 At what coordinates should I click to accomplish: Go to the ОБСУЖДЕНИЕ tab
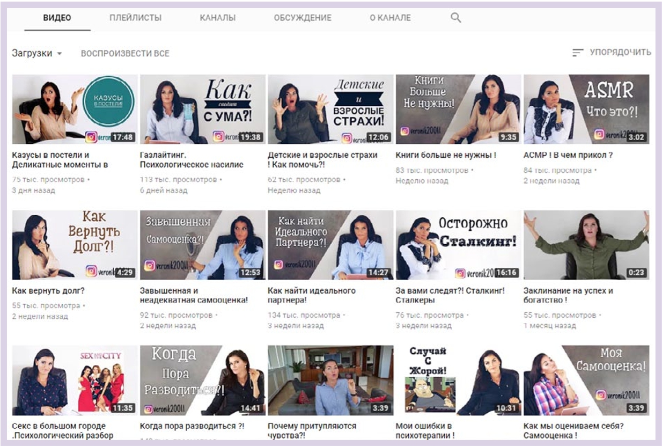coord(302,18)
